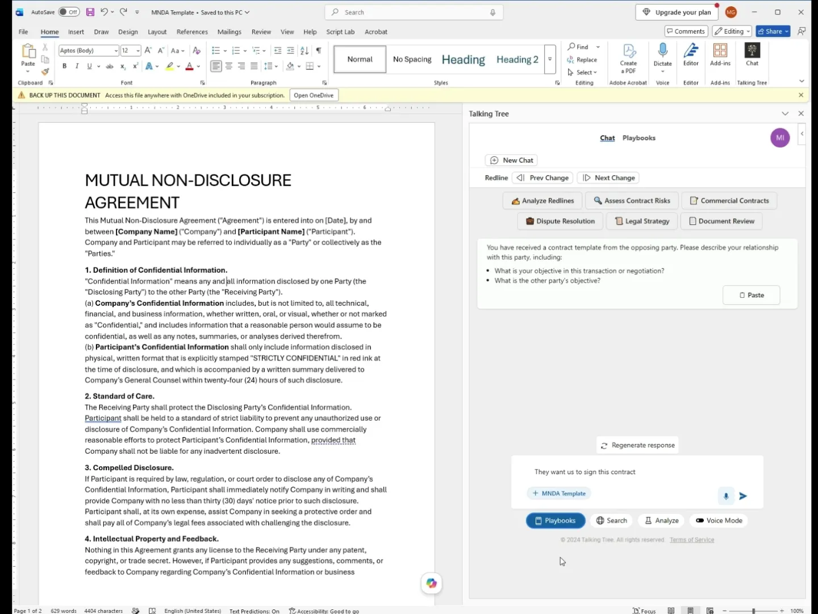The height and width of the screenshot is (614, 818).
Task: Start Dictate microphone in ribbon
Action: pos(663,55)
